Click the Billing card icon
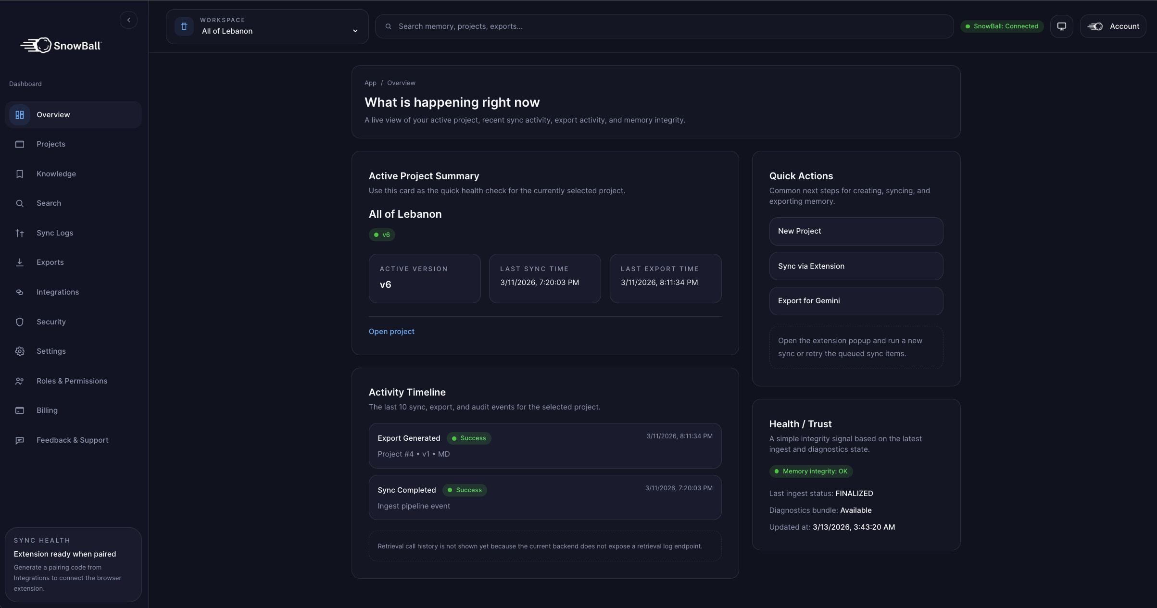Image resolution: width=1157 pixels, height=608 pixels. (20, 410)
